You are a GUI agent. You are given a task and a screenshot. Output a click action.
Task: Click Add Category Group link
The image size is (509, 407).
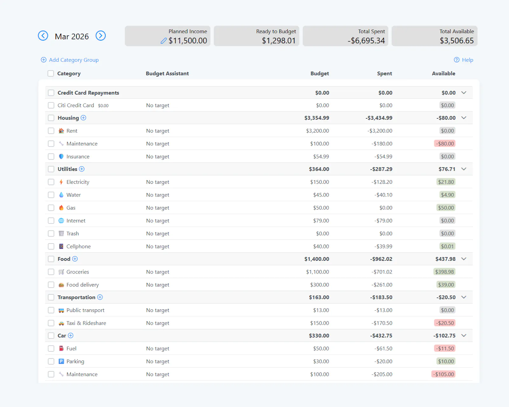70,60
